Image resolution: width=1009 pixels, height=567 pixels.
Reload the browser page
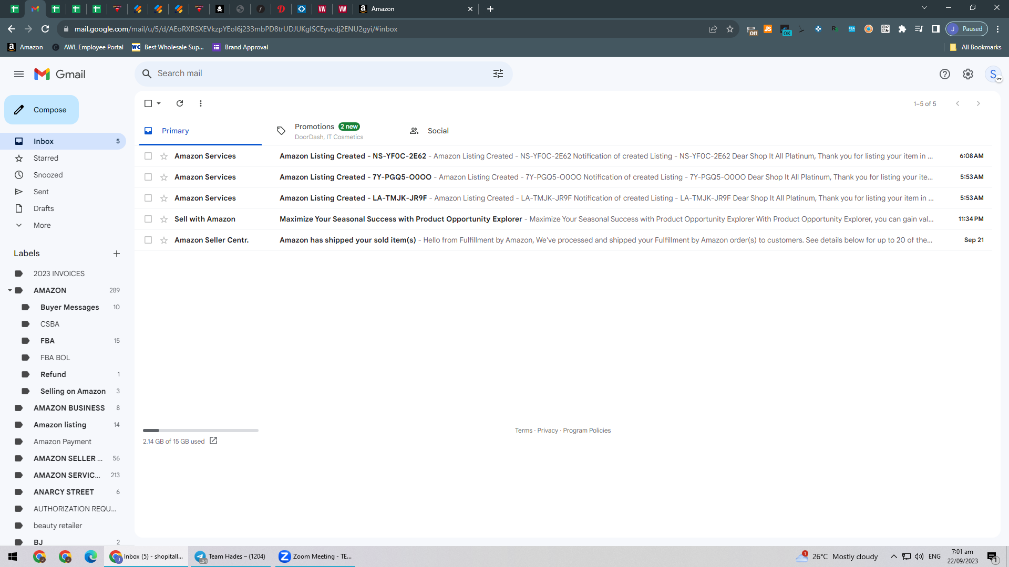45,29
